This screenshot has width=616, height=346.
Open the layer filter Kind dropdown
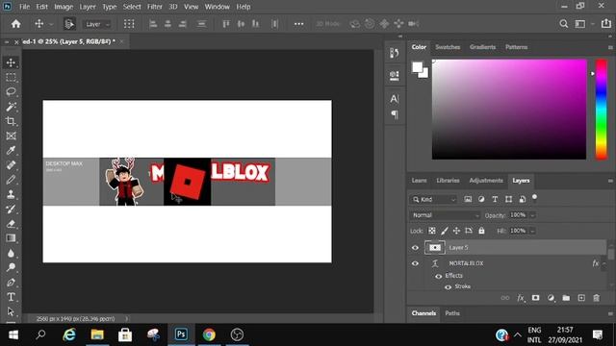point(434,199)
